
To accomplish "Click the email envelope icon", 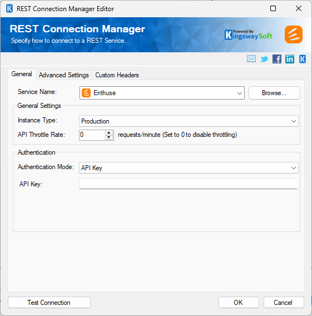I will click(251, 59).
